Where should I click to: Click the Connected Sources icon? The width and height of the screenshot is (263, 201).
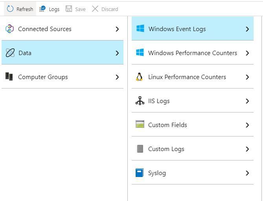10,29
